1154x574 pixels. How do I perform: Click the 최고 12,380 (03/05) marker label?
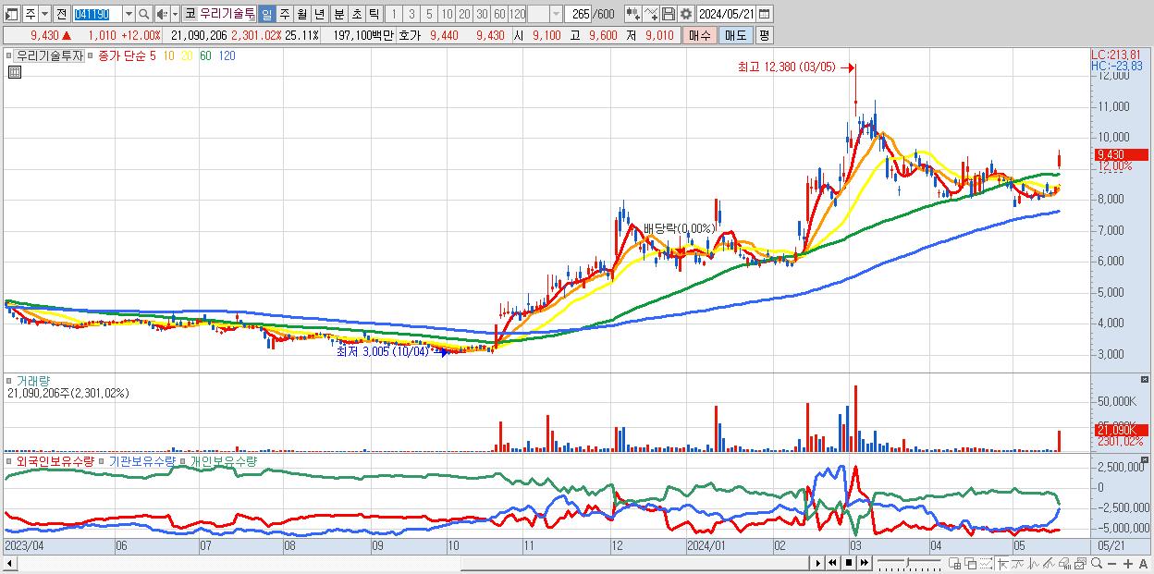pyautogui.click(x=786, y=67)
